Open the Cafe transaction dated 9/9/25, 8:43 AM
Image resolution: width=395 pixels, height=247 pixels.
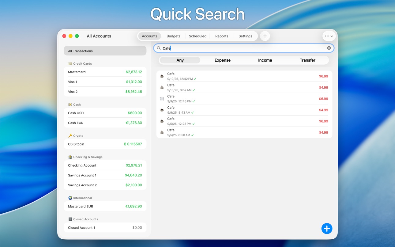coord(244,110)
